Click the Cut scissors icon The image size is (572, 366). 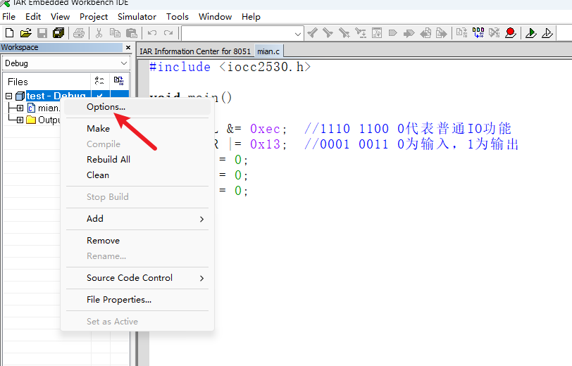click(x=99, y=33)
